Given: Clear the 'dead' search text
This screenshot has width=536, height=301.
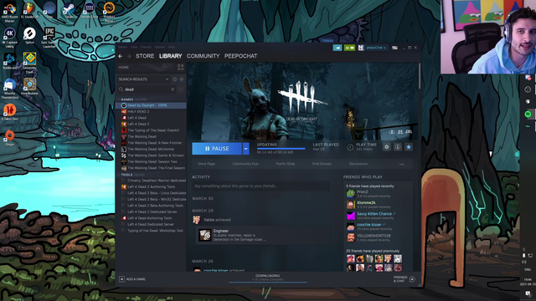Looking at the screenshot, I should pos(173,89).
